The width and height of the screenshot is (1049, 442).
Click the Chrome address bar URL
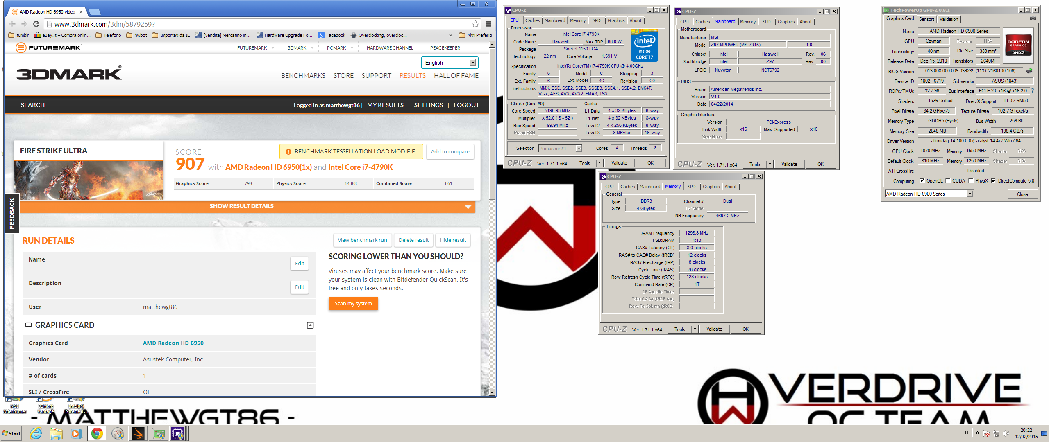pyautogui.click(x=104, y=24)
